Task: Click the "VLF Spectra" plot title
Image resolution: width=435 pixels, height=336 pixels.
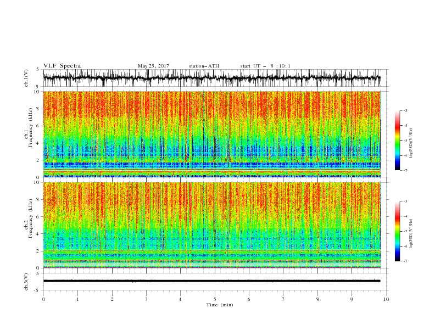Action: coord(62,66)
